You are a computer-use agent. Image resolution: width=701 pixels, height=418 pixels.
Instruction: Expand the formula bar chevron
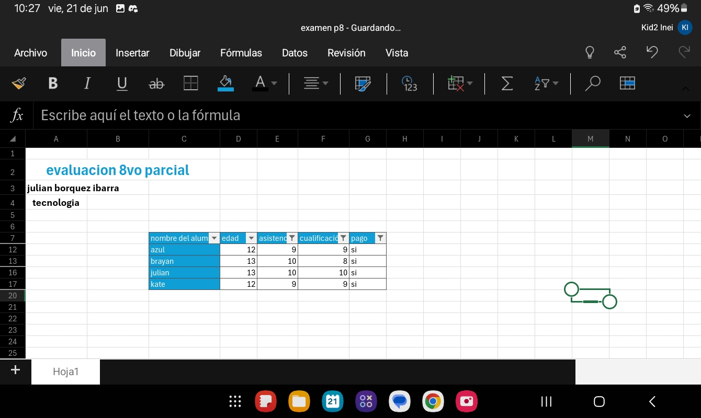point(687,116)
